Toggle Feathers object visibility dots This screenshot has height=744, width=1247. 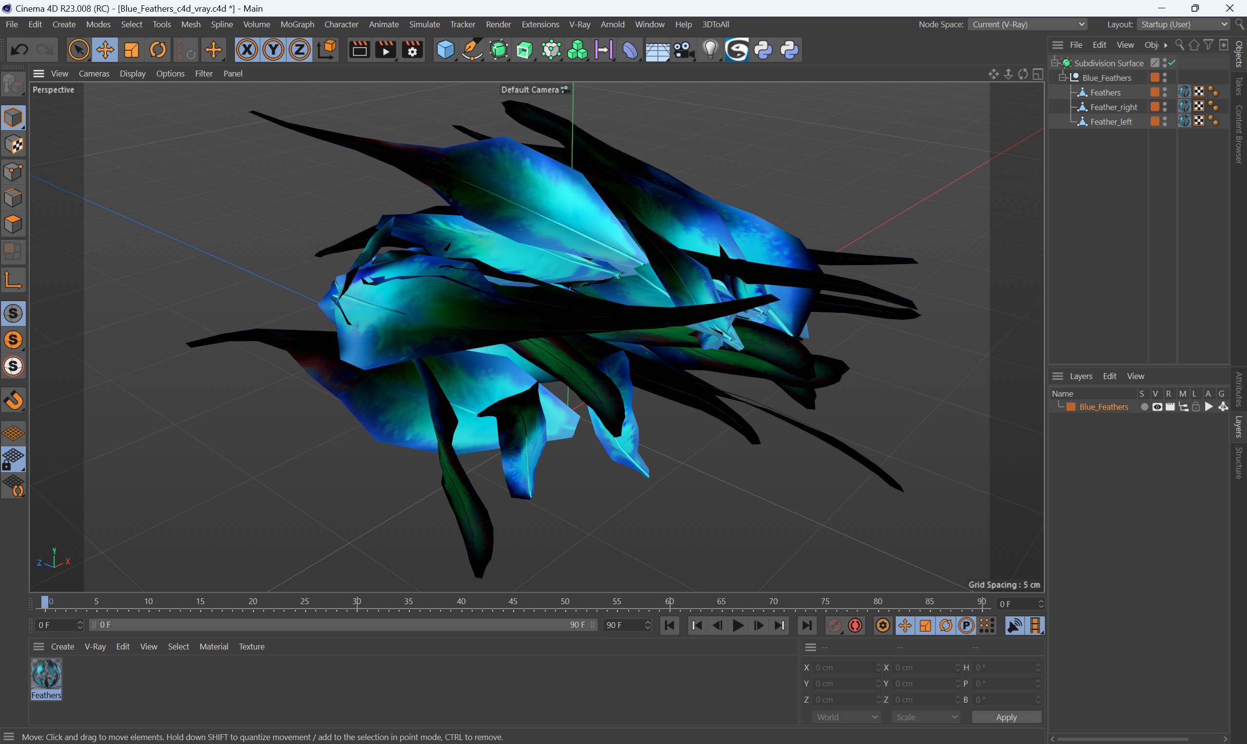click(1165, 92)
